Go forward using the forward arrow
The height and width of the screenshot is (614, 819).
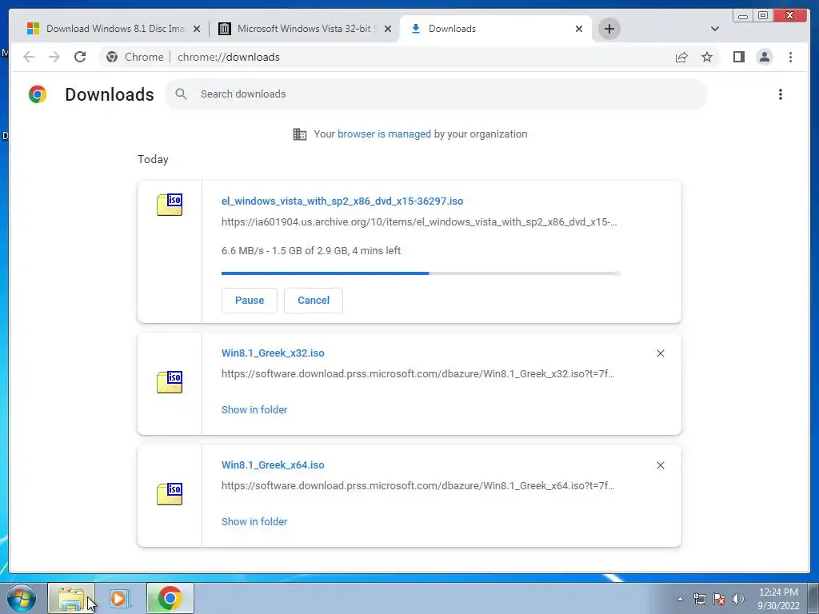(54, 57)
